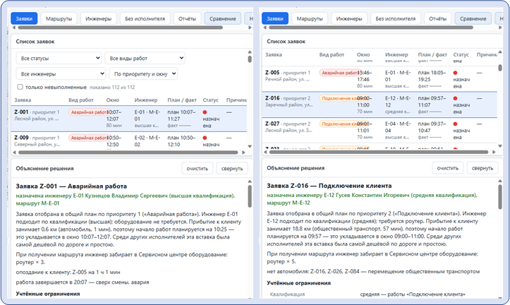Click свернуть button in left explanation panel

(x=232, y=168)
